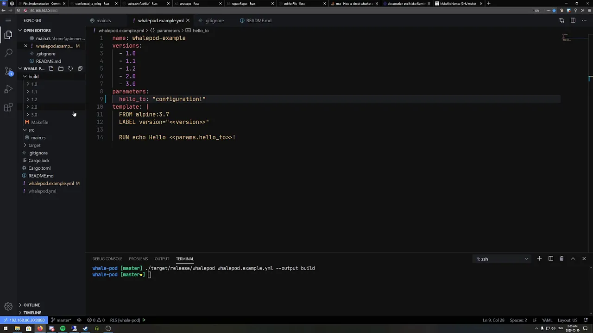Split the terminal panel

(550, 259)
